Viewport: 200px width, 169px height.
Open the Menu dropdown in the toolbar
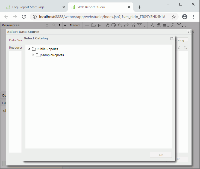(75, 25)
